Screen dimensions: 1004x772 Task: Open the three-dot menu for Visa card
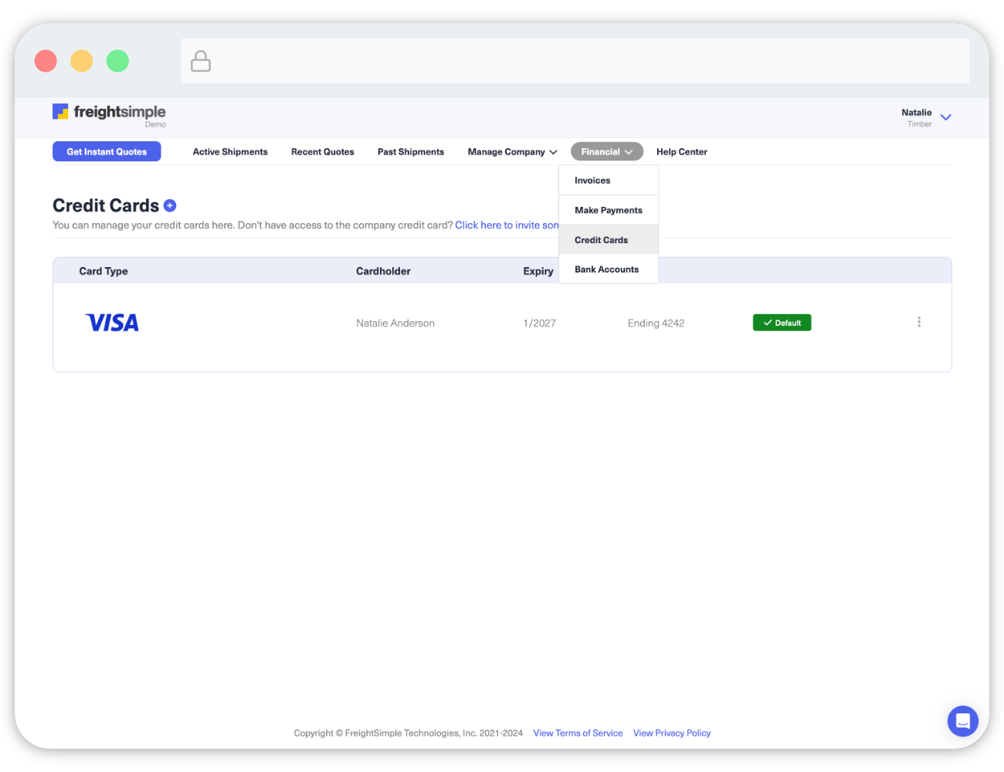(918, 322)
